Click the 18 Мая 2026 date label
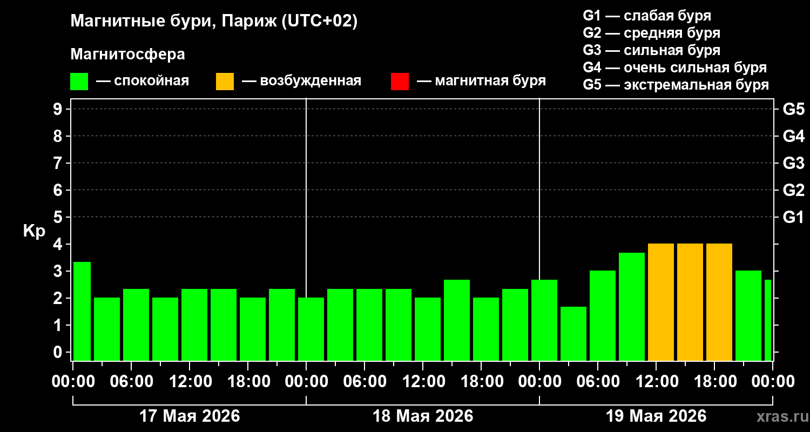 (x=423, y=416)
